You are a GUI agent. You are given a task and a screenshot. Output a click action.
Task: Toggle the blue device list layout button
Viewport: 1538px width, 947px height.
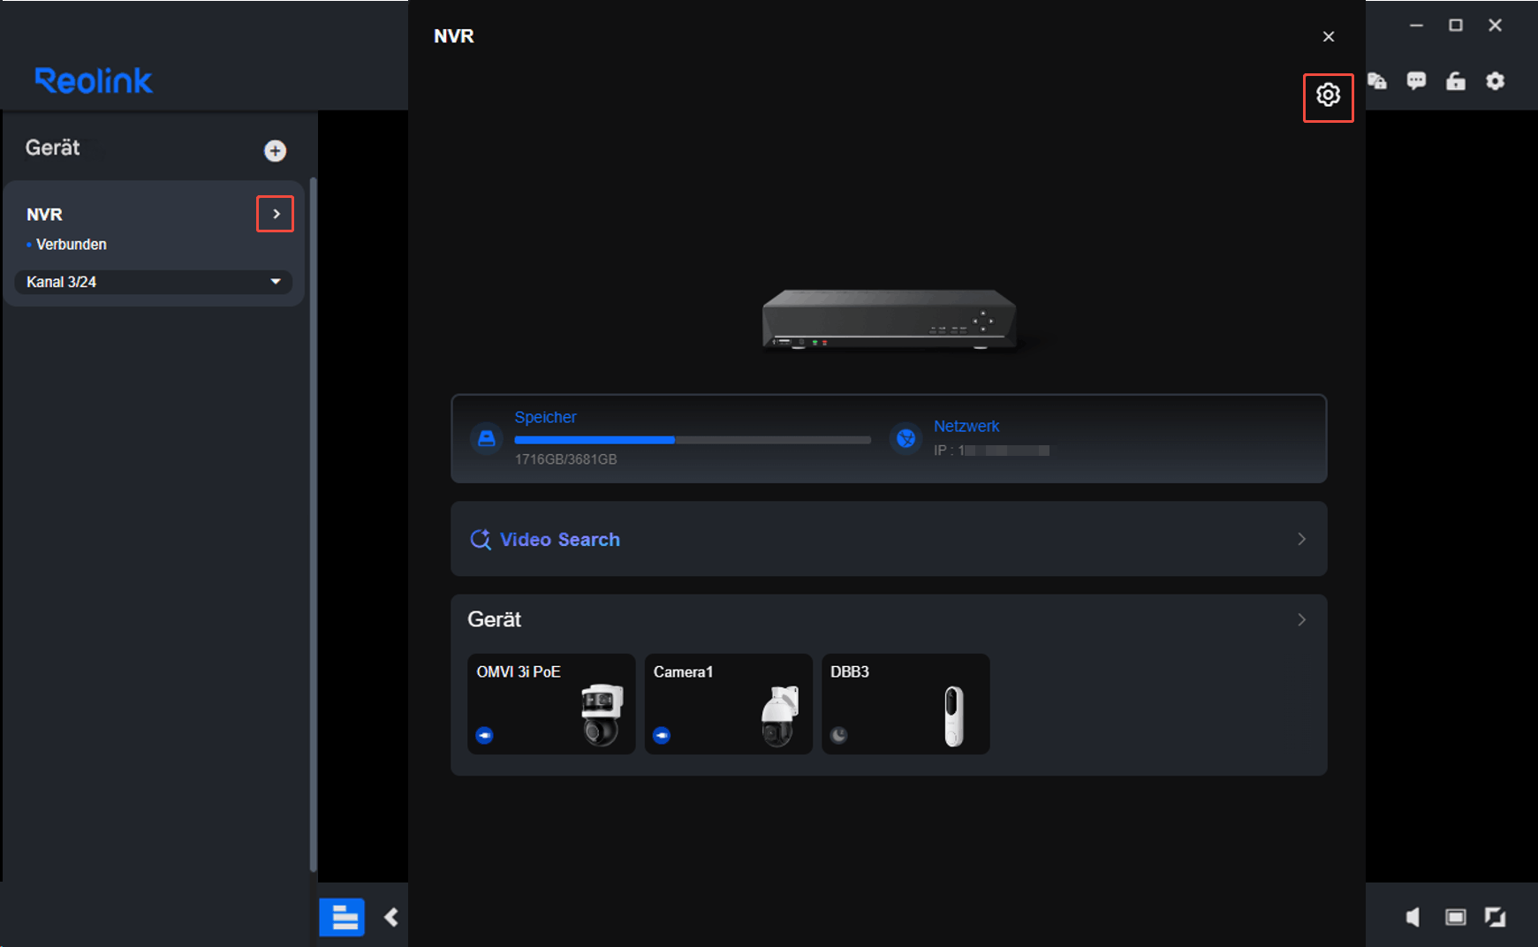(x=342, y=917)
